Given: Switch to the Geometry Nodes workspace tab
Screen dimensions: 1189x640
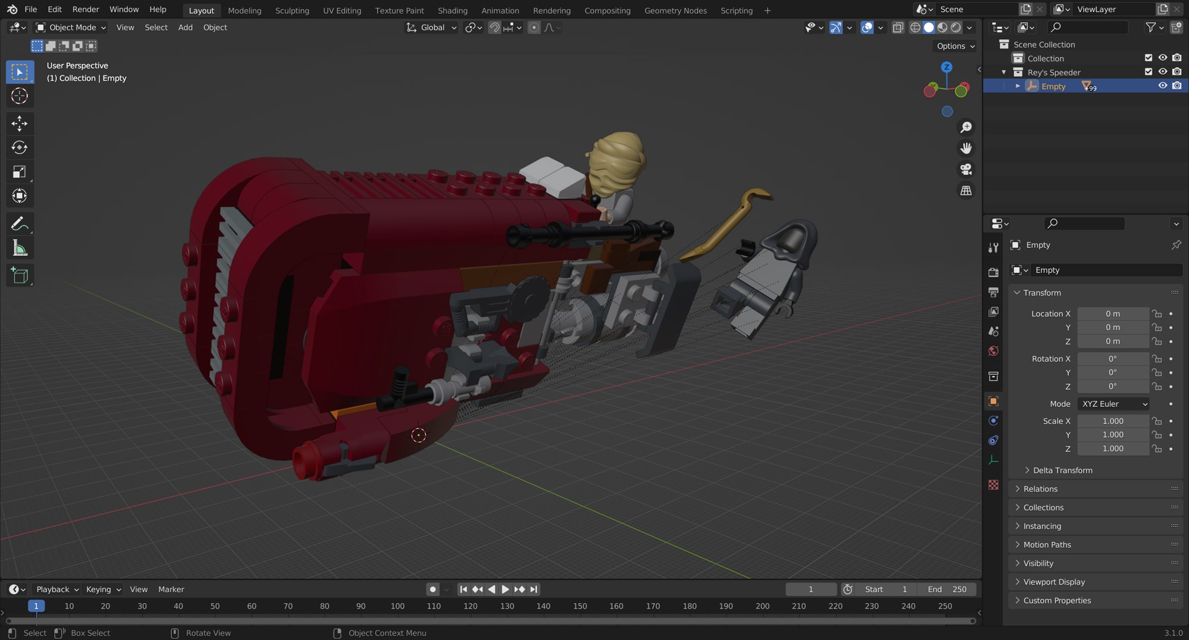Looking at the screenshot, I should click(x=675, y=10).
